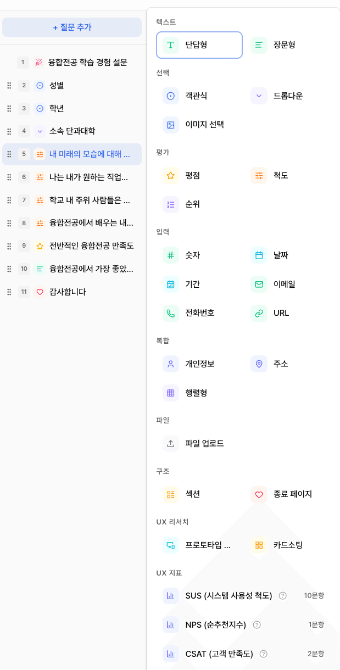The width and height of the screenshot is (340, 670).
Task: Select the 파일 업로드 file upload type
Action: [x=171, y=443]
